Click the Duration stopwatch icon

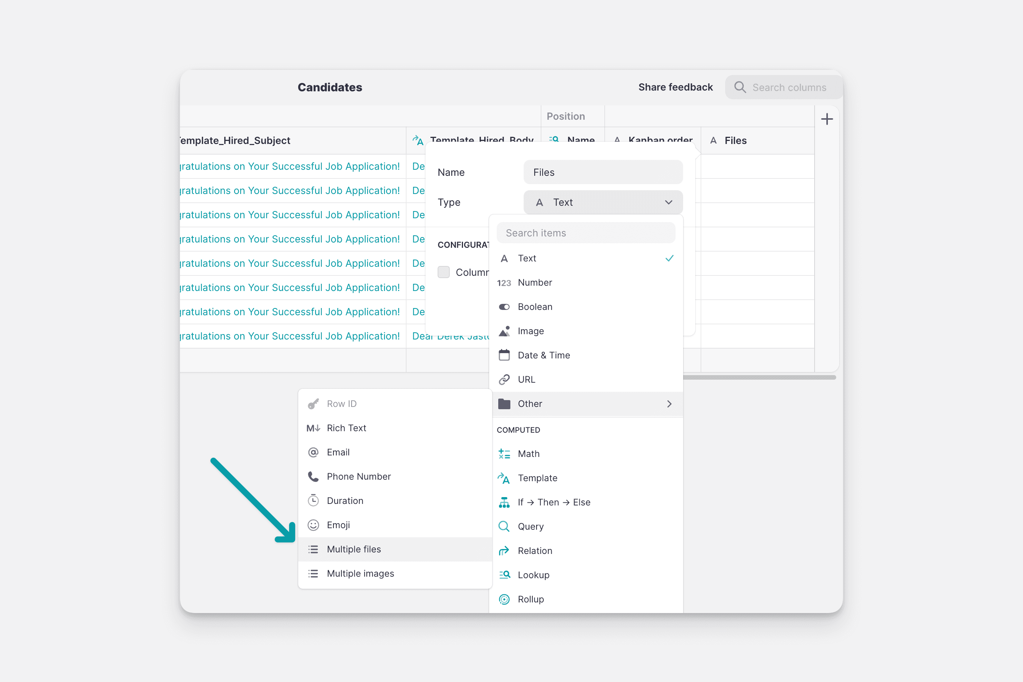click(313, 501)
